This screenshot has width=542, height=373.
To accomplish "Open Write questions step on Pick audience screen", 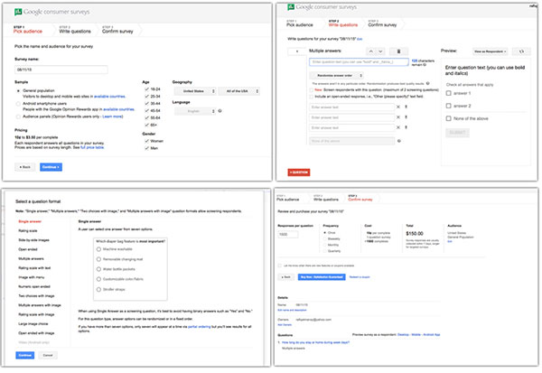I will tap(75, 31).
